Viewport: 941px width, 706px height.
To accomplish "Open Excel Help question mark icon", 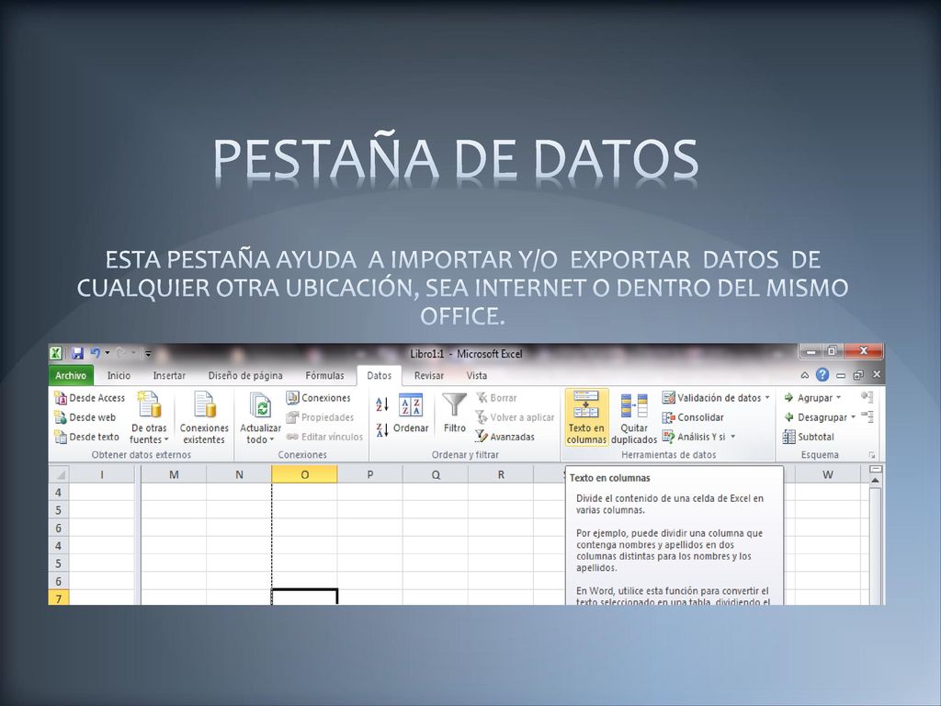I will click(x=822, y=375).
